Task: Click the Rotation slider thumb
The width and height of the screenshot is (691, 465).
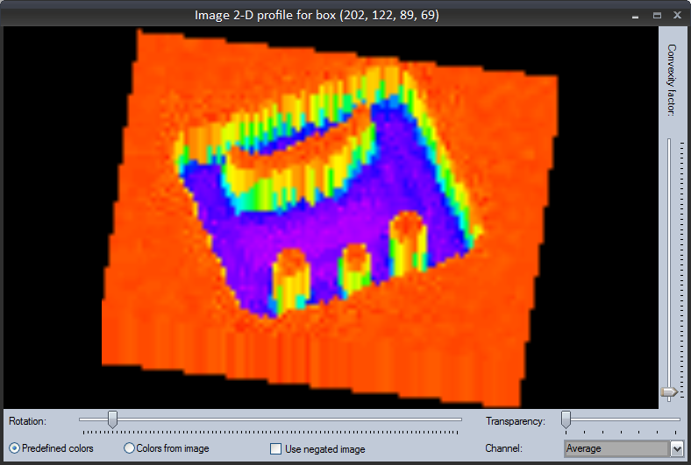Action: tap(112, 420)
